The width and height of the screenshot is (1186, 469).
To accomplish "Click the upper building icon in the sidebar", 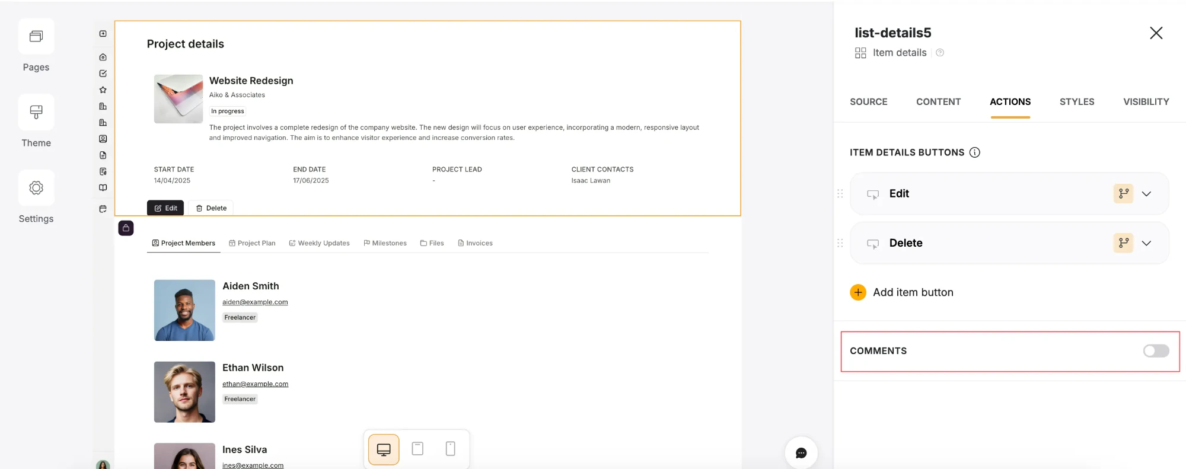I will (103, 106).
